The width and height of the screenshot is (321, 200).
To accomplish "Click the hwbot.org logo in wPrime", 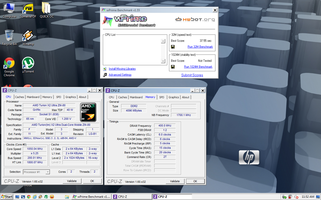I will click(x=195, y=19).
